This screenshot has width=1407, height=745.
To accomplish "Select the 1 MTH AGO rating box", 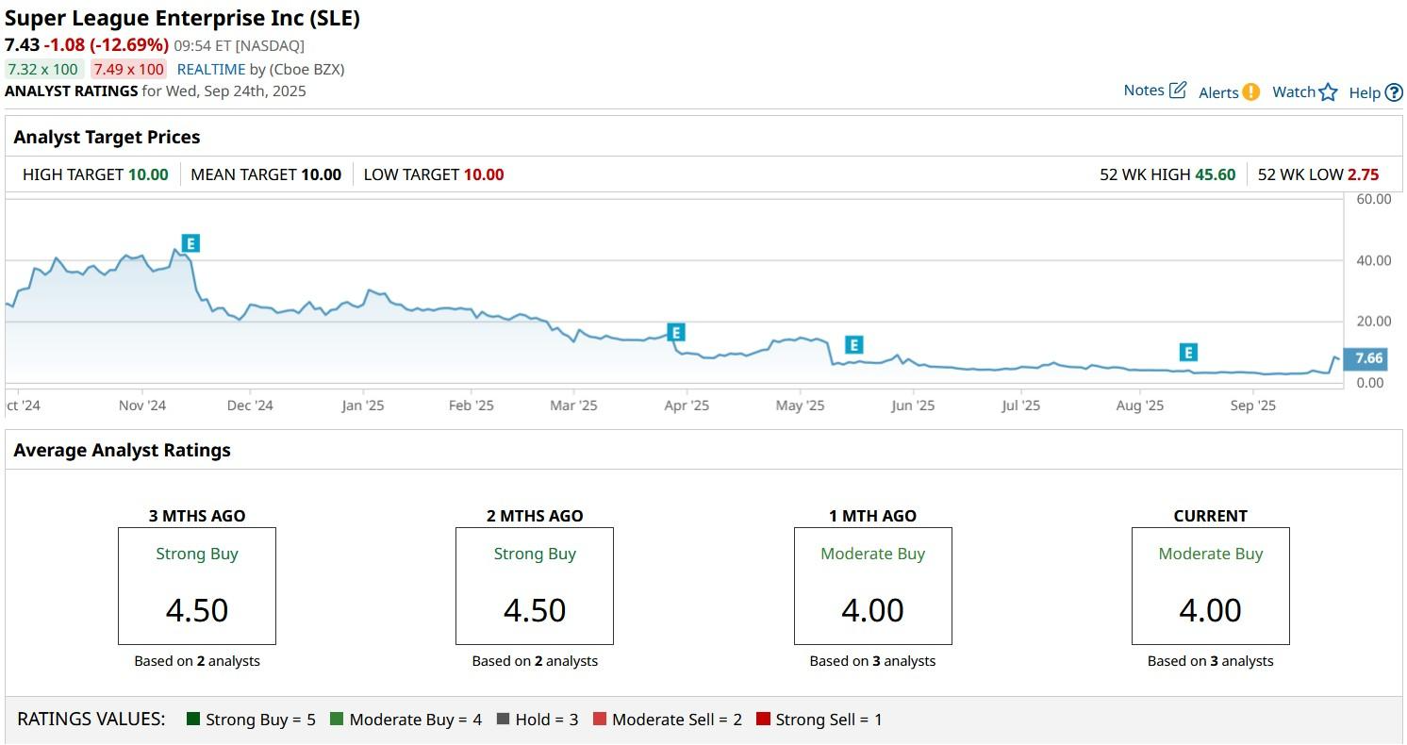I will point(873,586).
